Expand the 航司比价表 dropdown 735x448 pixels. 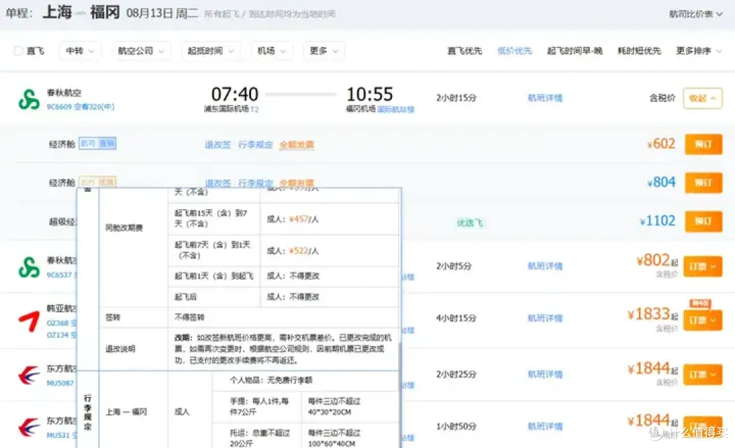tap(696, 14)
